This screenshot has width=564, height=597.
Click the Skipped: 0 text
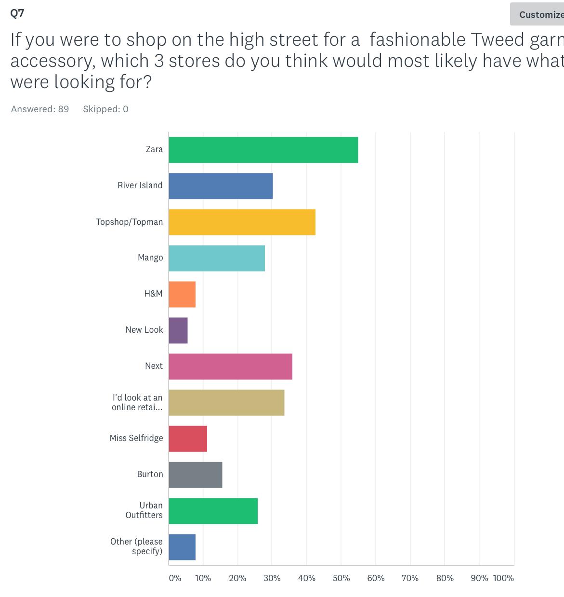coord(105,109)
